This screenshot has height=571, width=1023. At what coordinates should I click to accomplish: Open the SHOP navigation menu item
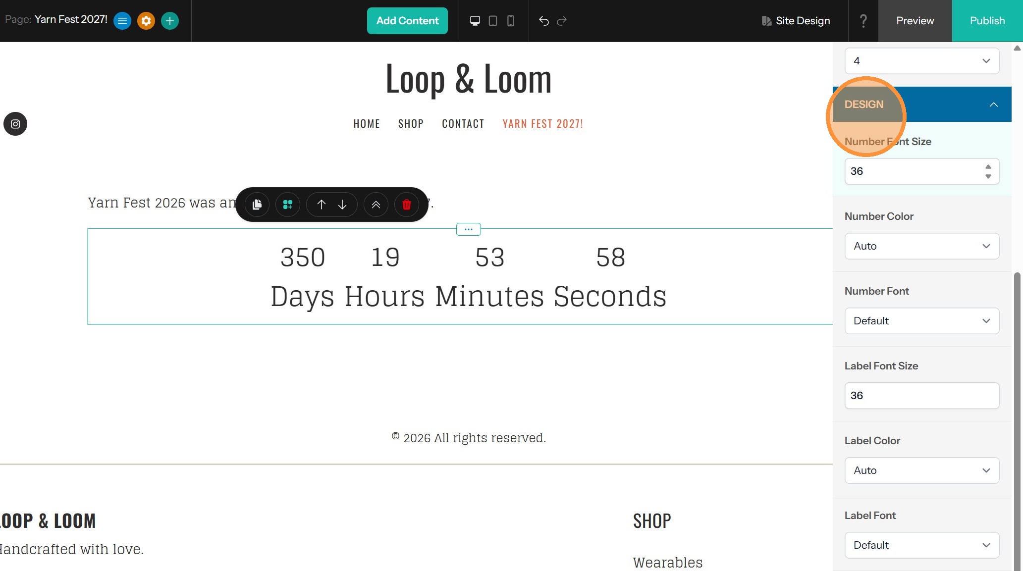[411, 124]
